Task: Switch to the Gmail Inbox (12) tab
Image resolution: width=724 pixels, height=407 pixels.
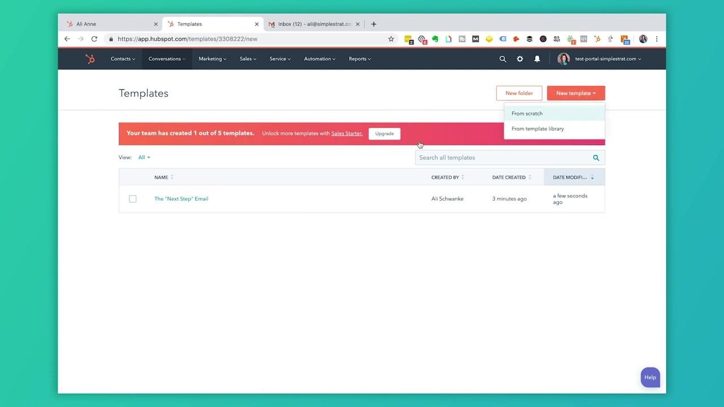Action: click(314, 24)
